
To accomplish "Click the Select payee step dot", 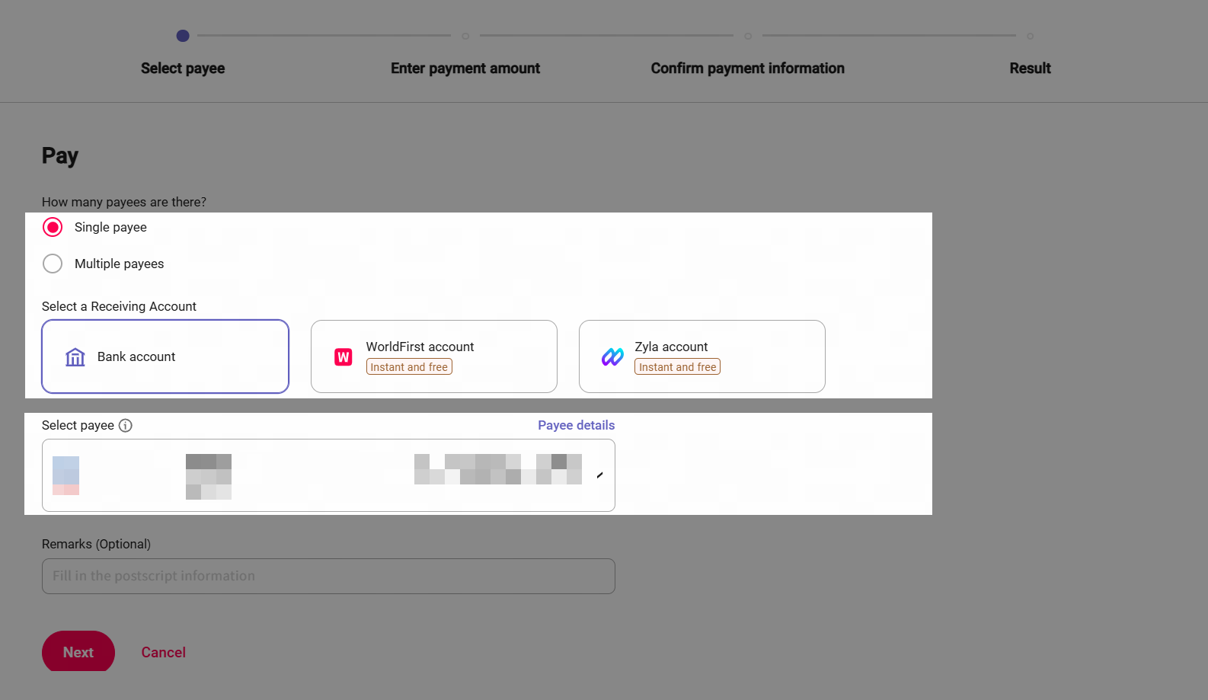I will (x=183, y=36).
